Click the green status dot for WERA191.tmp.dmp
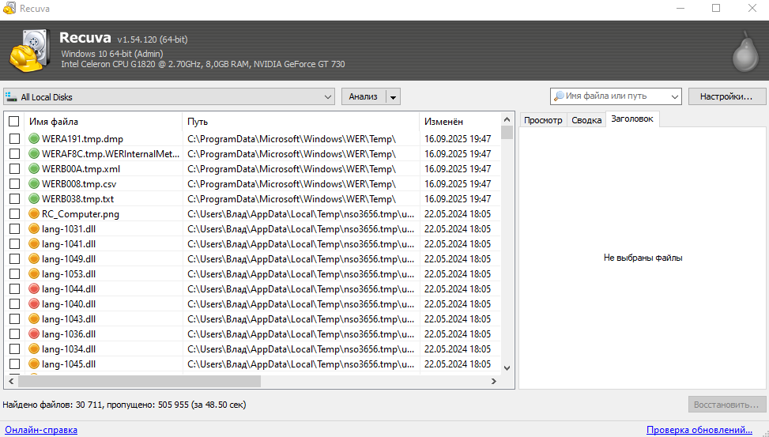Image resolution: width=769 pixels, height=437 pixels. click(x=34, y=139)
